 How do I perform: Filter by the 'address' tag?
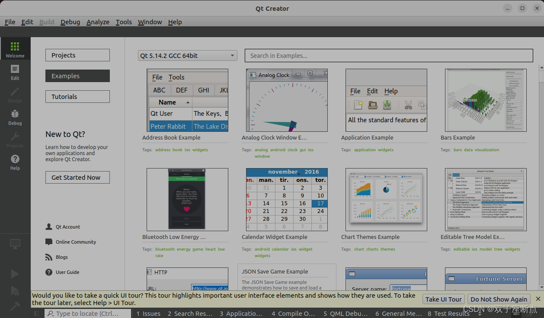[163, 150]
